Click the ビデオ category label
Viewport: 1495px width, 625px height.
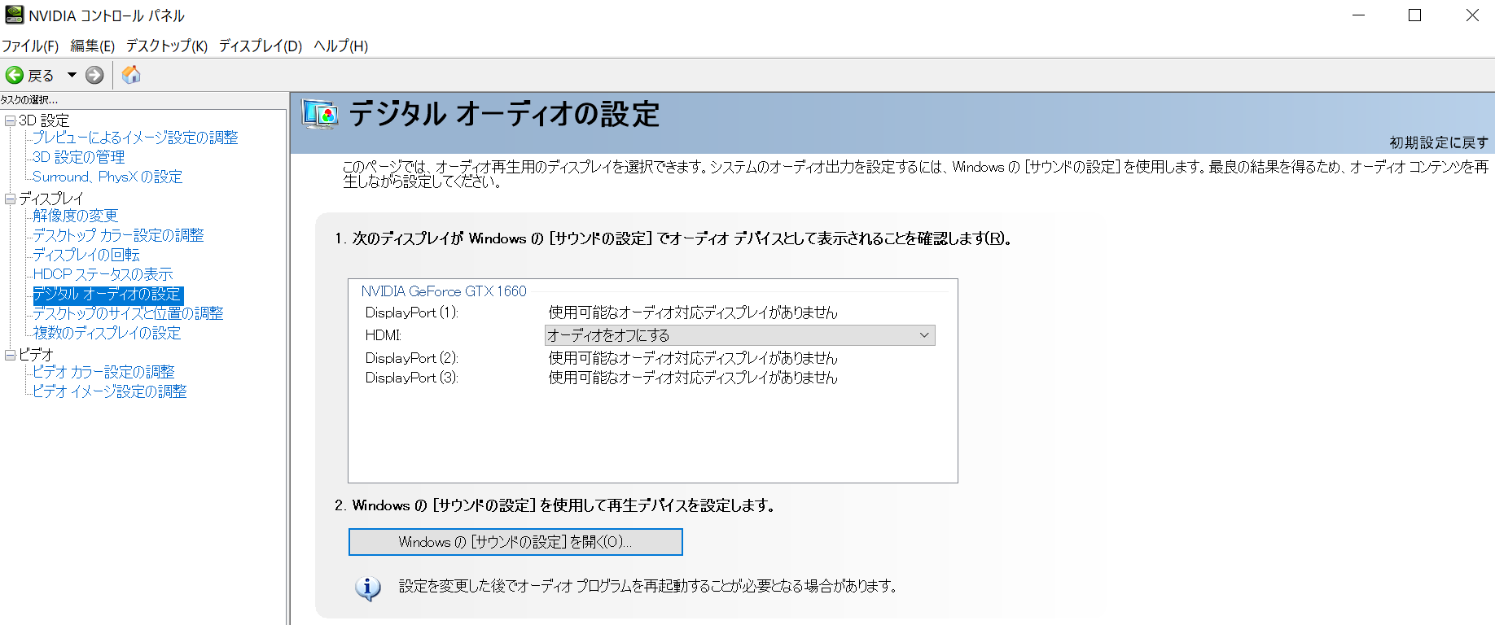[x=36, y=355]
